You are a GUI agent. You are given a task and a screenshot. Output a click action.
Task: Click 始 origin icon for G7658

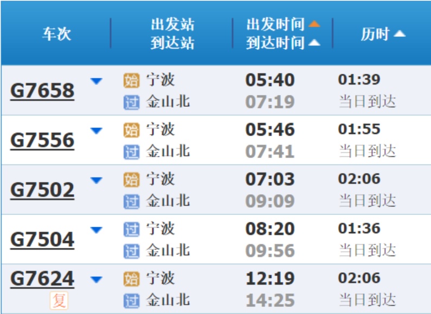point(131,81)
